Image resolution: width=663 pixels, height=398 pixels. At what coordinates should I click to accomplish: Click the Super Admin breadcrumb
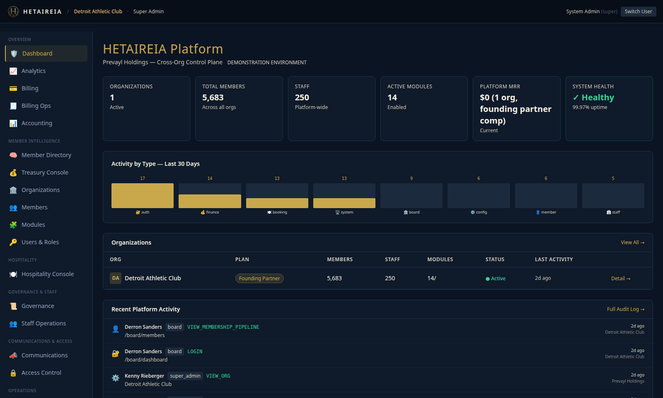[148, 12]
